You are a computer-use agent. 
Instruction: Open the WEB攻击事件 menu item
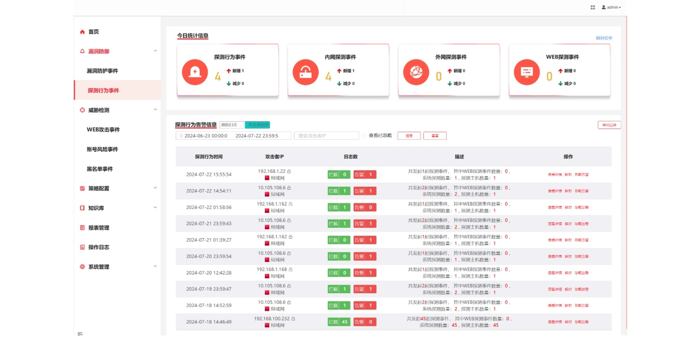(x=103, y=129)
